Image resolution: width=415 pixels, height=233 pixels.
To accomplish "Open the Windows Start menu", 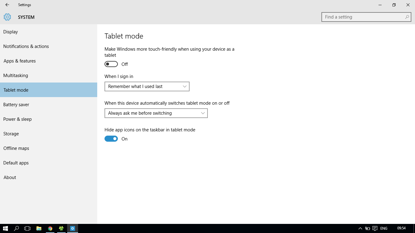I will [x=5, y=228].
